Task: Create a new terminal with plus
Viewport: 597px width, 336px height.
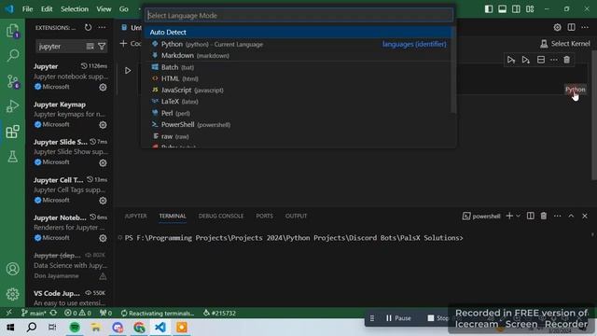Action: [509, 216]
